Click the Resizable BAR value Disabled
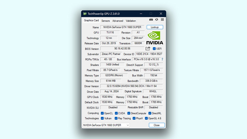Viewport: 247px width, 139px height. coord(154,107)
